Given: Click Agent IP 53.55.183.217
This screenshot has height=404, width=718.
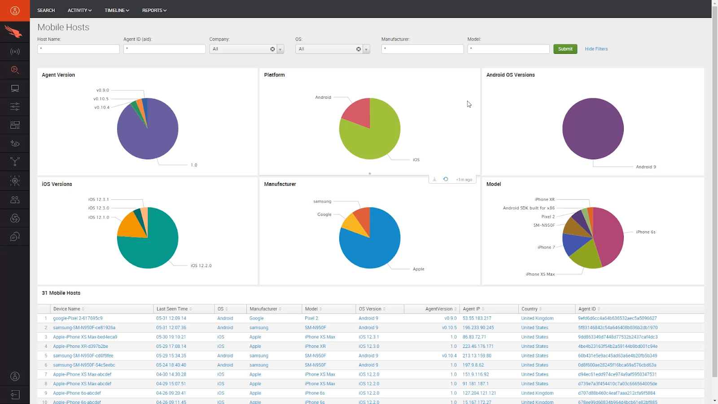Looking at the screenshot, I should (x=477, y=318).
